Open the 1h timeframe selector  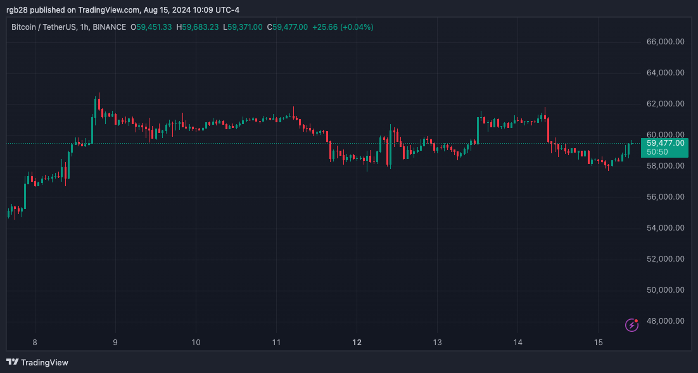[84, 27]
